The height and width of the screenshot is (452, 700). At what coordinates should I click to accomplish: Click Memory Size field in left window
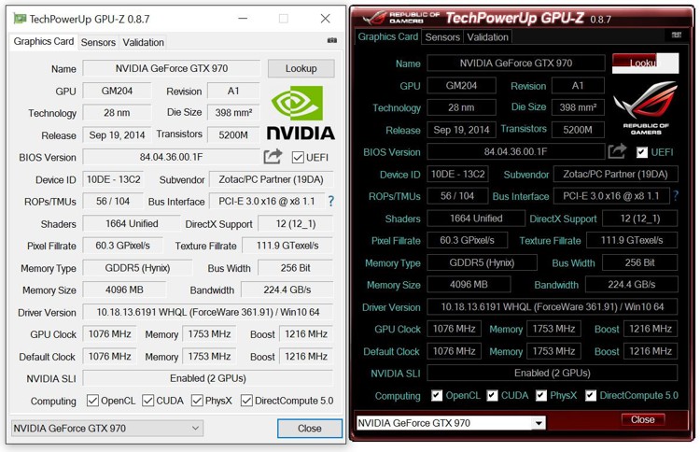pyautogui.click(x=124, y=290)
